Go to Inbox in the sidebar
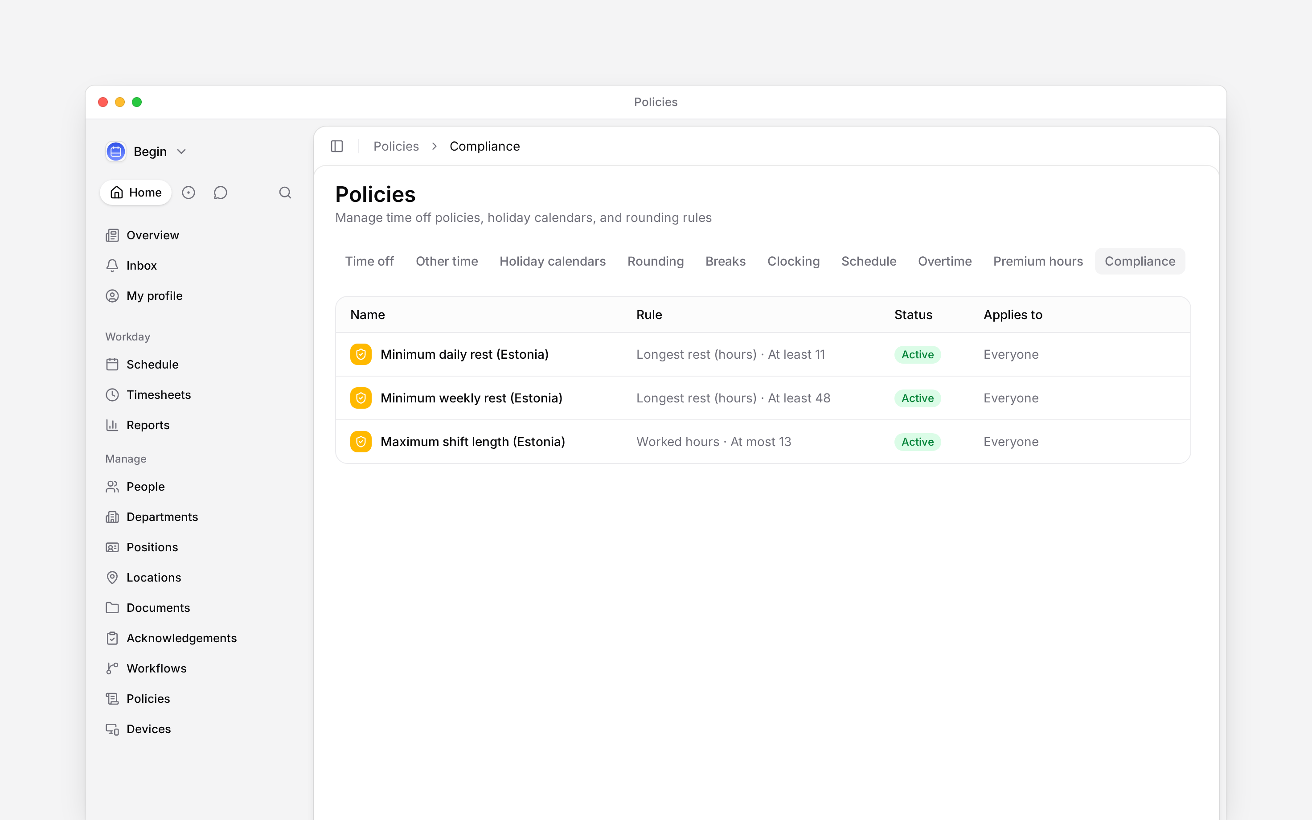 [142, 266]
